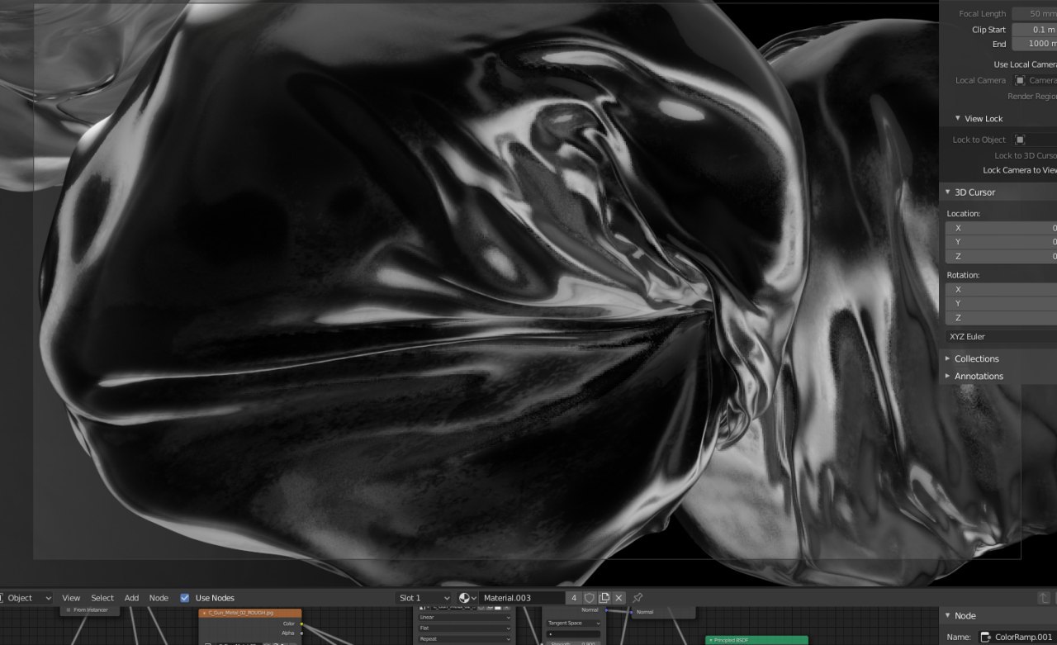Image resolution: width=1057 pixels, height=645 pixels.
Task: Open the XYZ Euler rotation mode dropdown
Action: click(x=1001, y=337)
